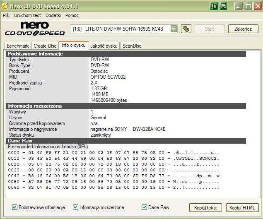Screen dimensions: 263x219
Task: Open the Pomoc menu
Action: 72,15
